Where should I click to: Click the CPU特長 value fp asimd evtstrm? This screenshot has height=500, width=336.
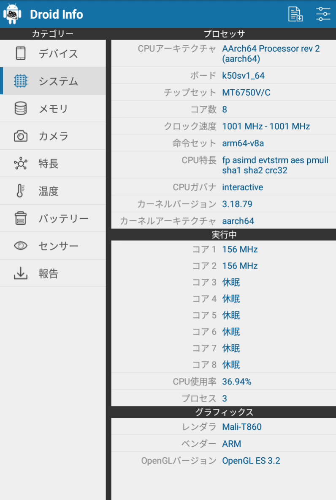275,165
